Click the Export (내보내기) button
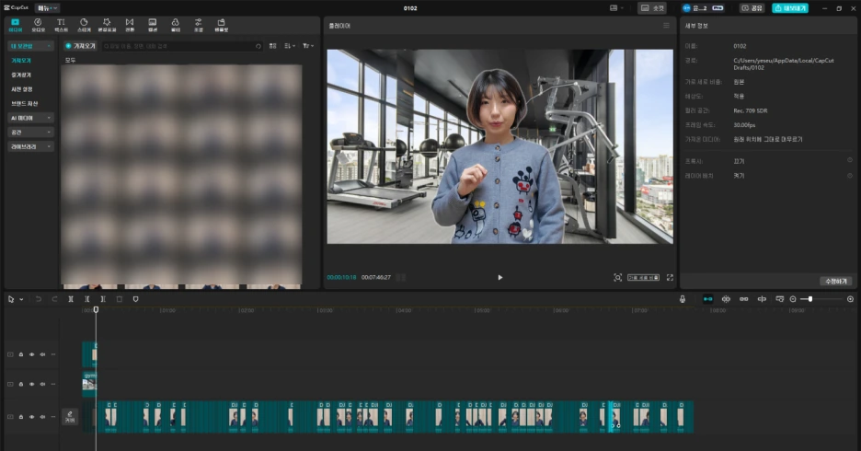Screen dimensions: 861x451 coord(789,8)
